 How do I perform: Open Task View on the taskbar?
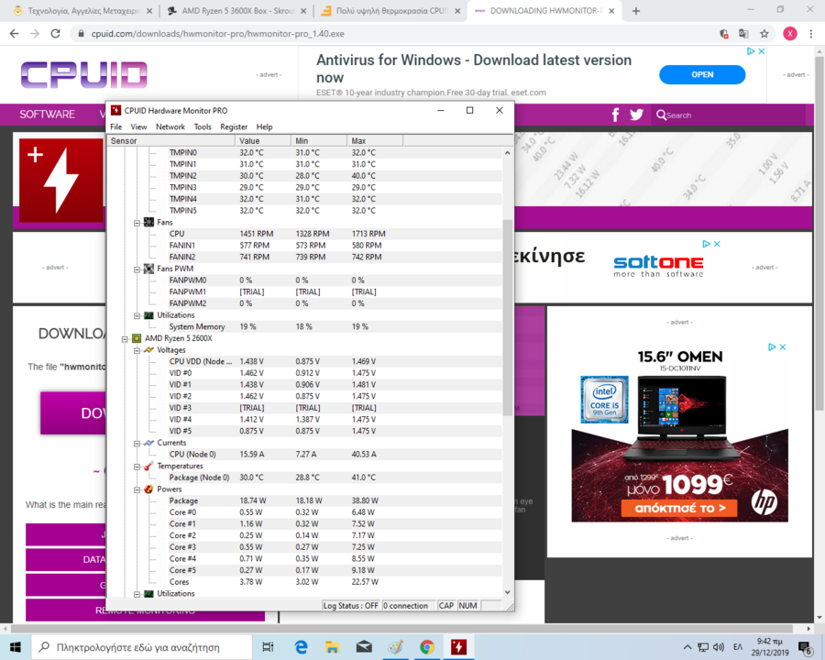[268, 647]
